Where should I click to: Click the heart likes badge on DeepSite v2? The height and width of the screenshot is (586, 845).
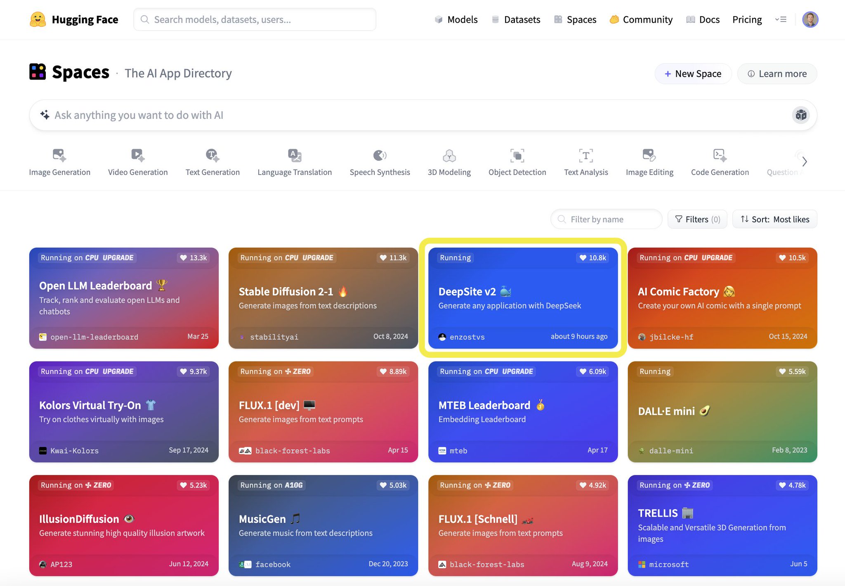(592, 258)
